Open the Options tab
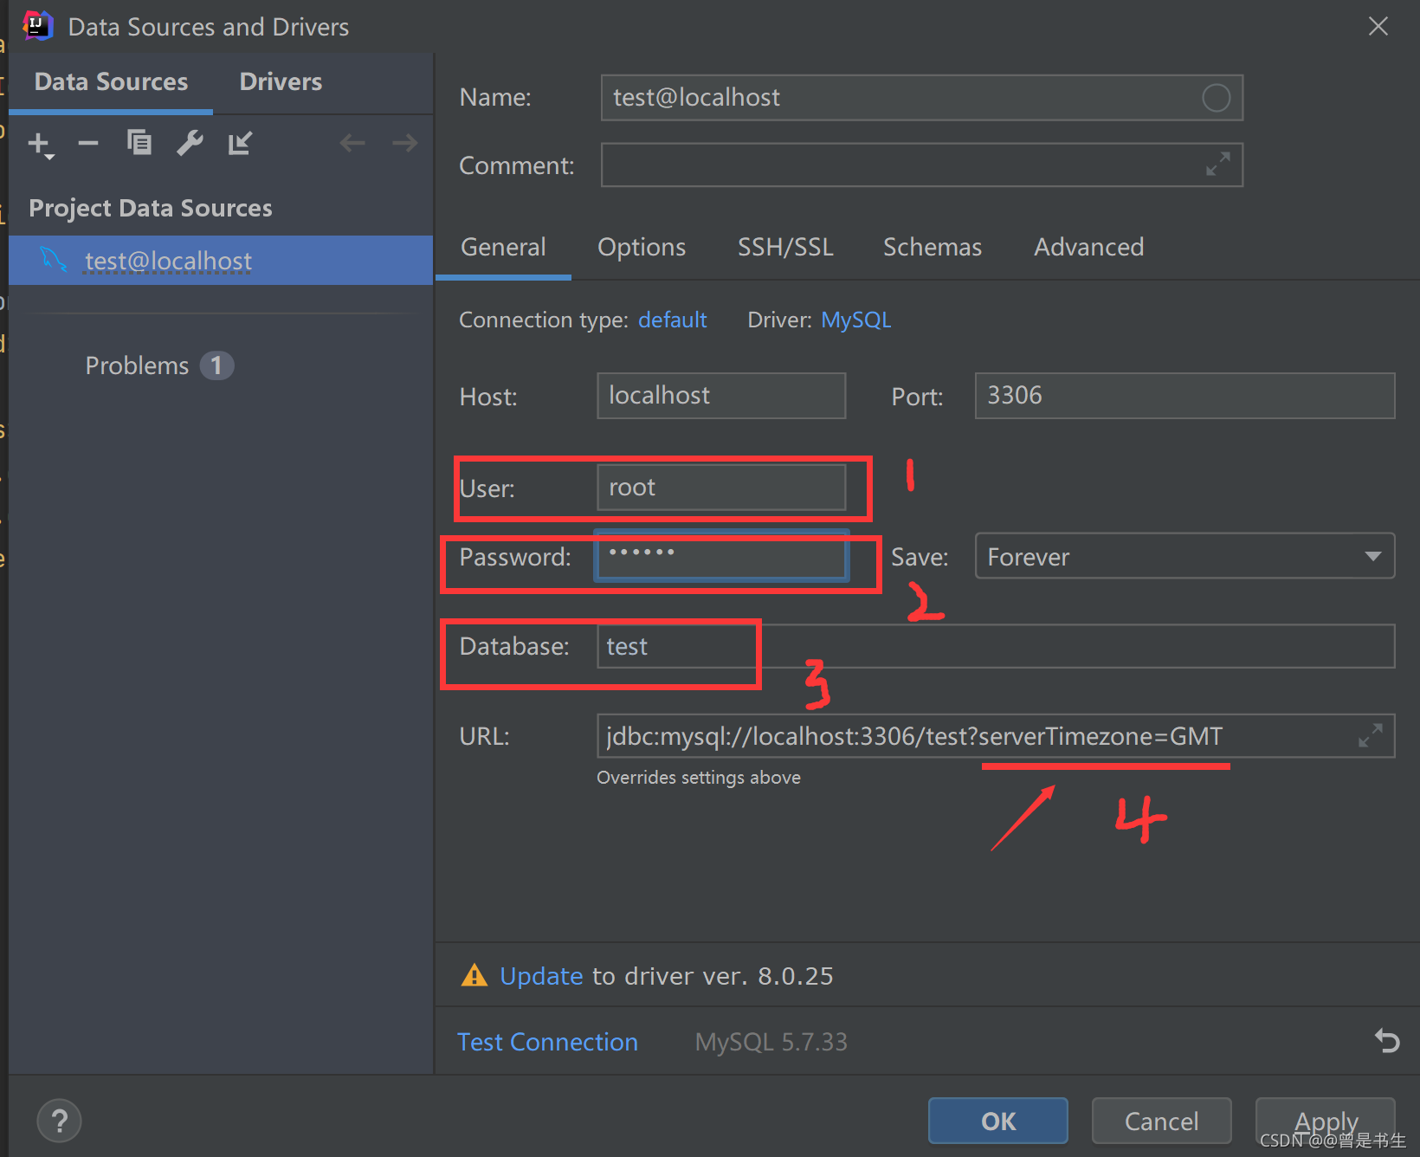Screen dimensions: 1420x1157 click(x=642, y=248)
